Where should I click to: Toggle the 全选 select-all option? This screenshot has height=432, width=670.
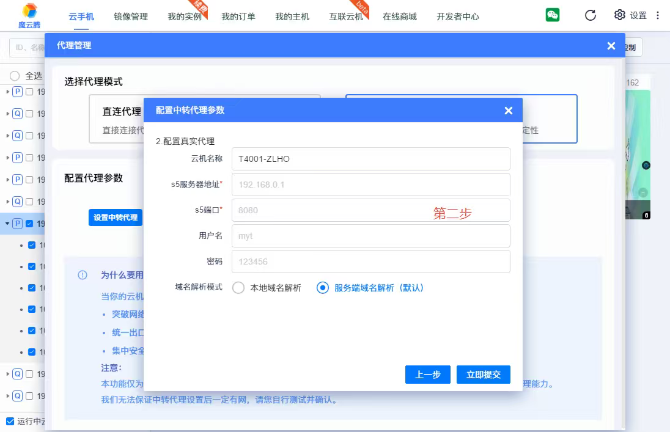pyautogui.click(x=15, y=76)
